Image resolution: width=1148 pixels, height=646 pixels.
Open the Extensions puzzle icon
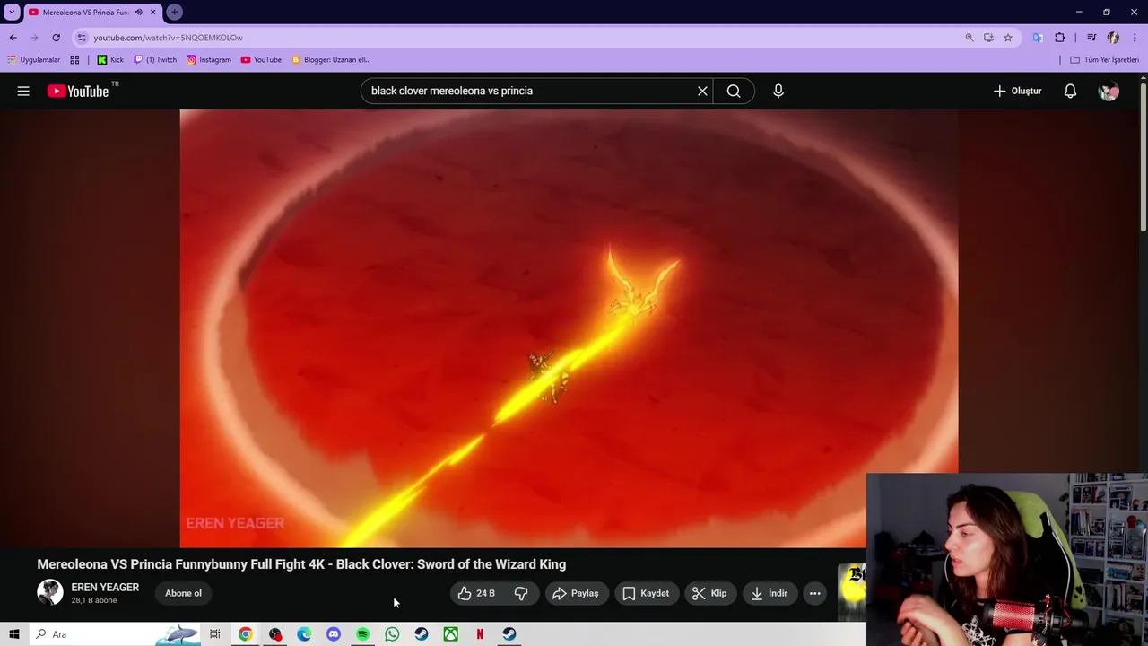click(x=1060, y=38)
